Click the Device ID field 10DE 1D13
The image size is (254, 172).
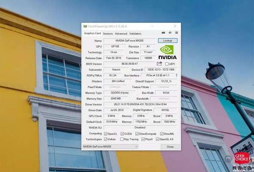point(161,70)
